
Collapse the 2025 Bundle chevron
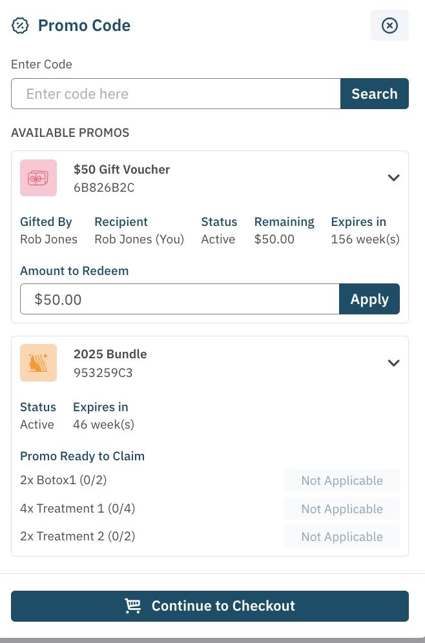tap(393, 363)
